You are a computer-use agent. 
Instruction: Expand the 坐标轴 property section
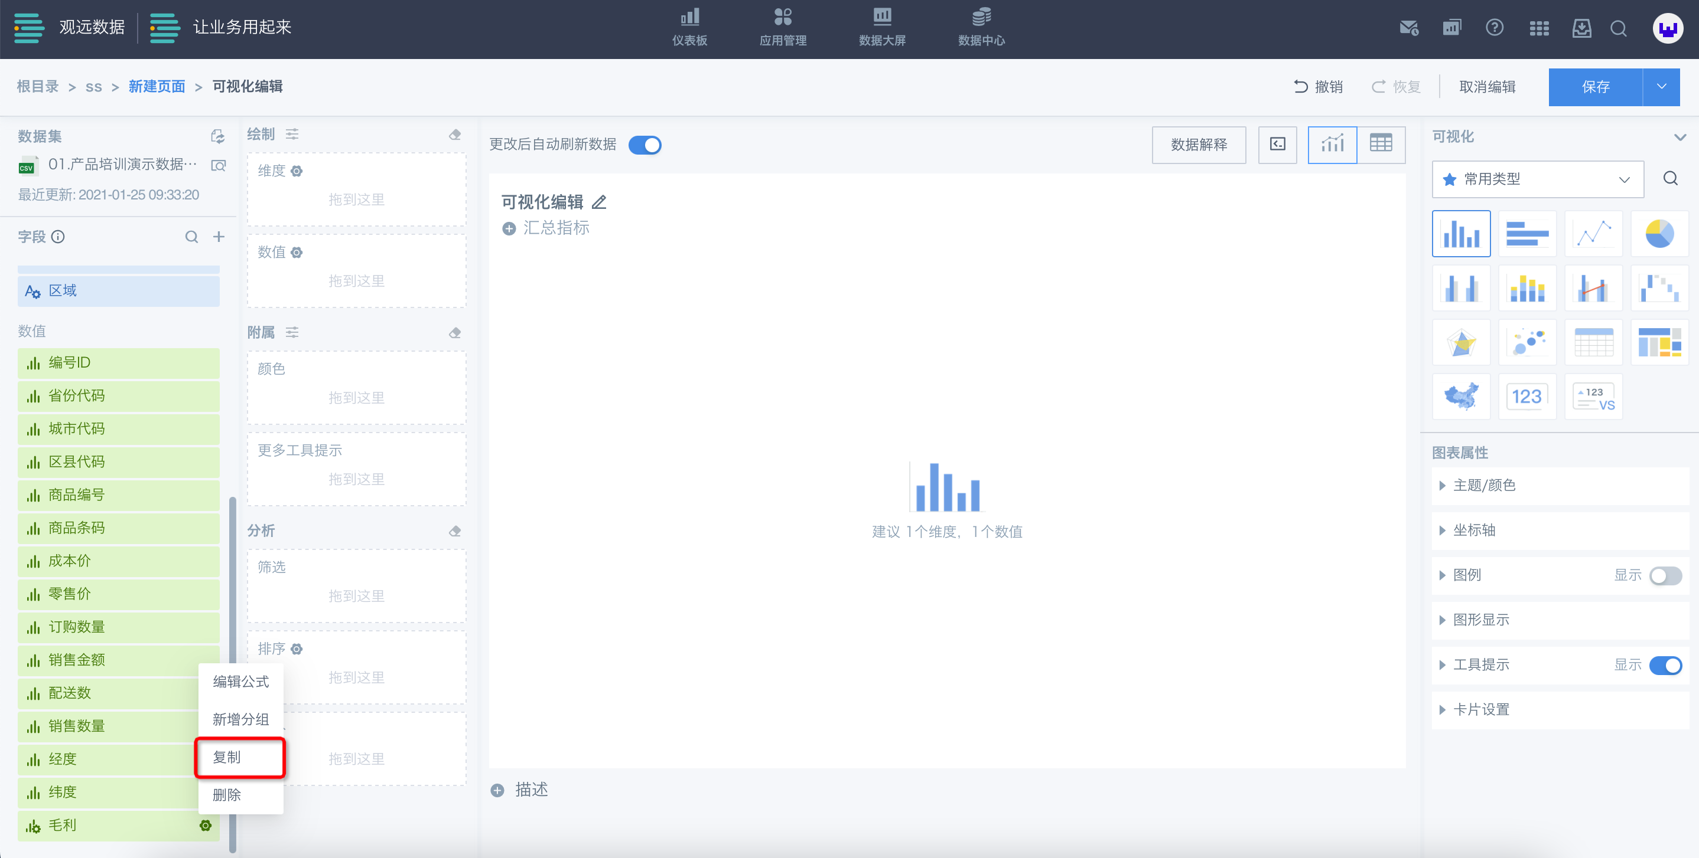pyautogui.click(x=1474, y=530)
